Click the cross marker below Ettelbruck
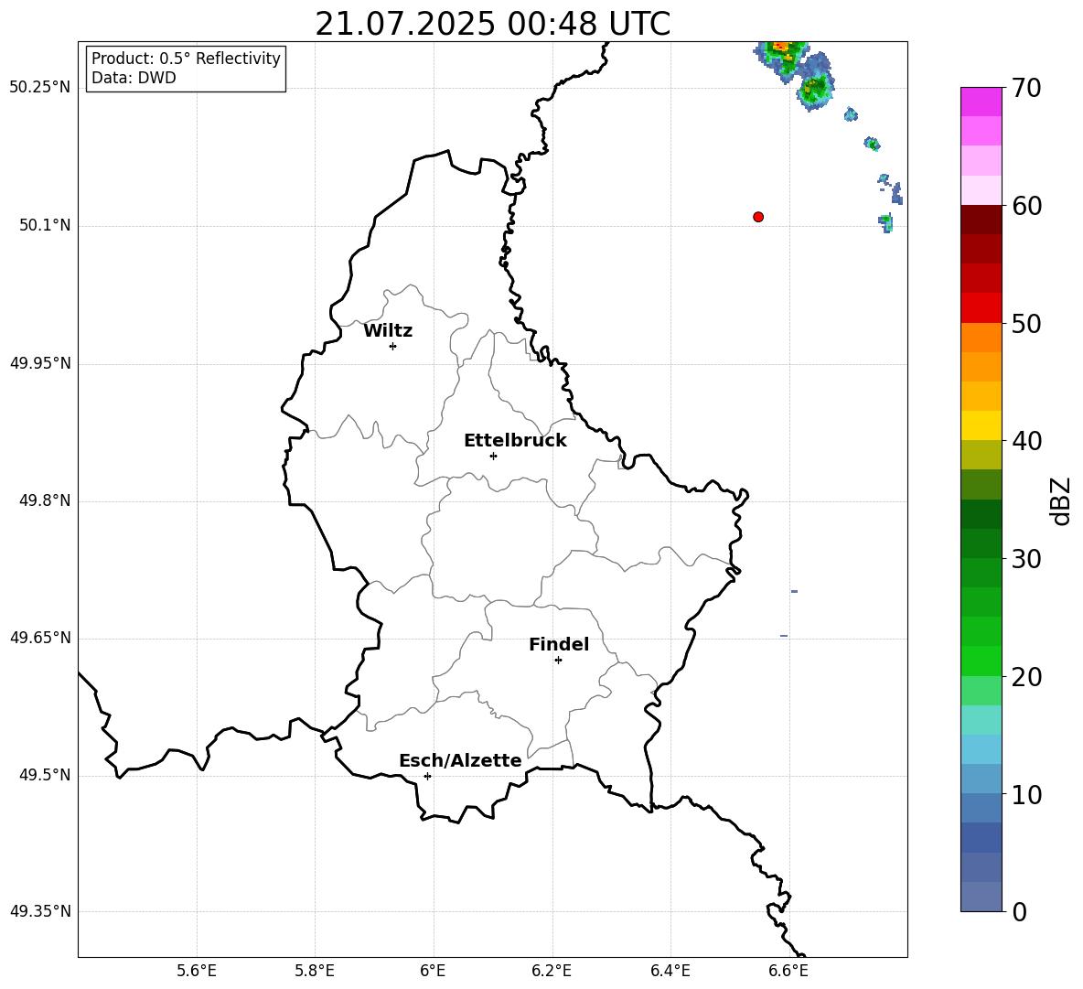1083x989 pixels. [x=493, y=456]
